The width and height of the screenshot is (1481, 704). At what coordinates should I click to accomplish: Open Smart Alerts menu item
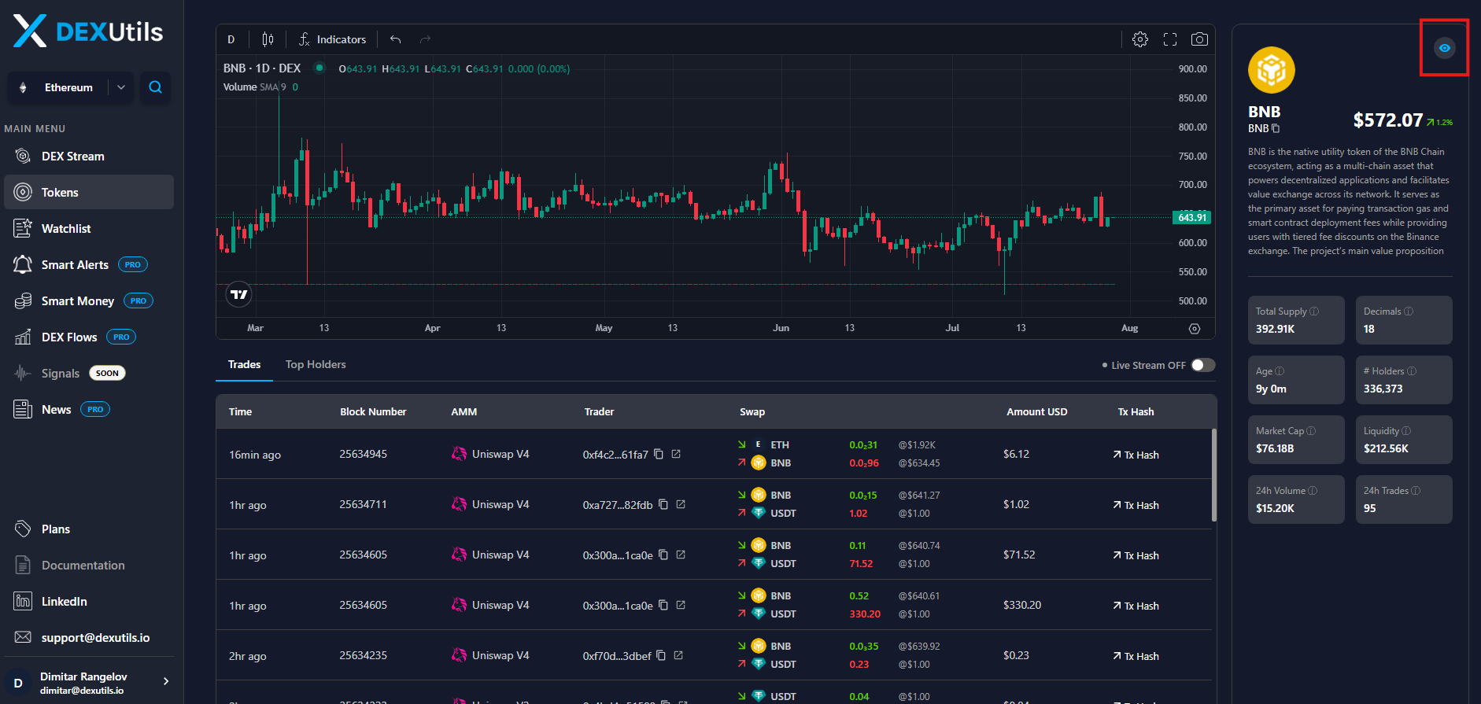click(89, 265)
